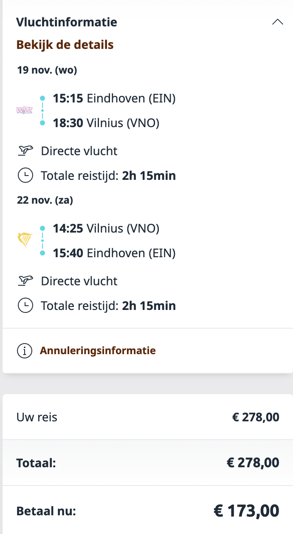Click the 19 nov. (wo) date label

click(x=47, y=70)
